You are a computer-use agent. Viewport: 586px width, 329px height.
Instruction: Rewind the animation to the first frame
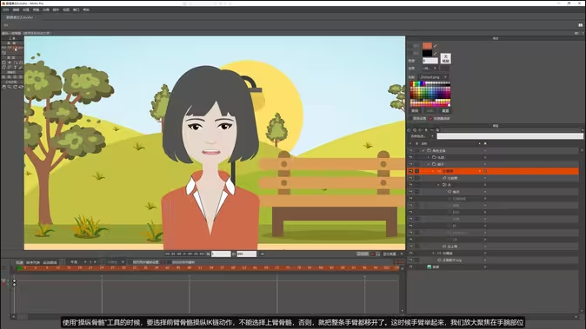pos(167,253)
